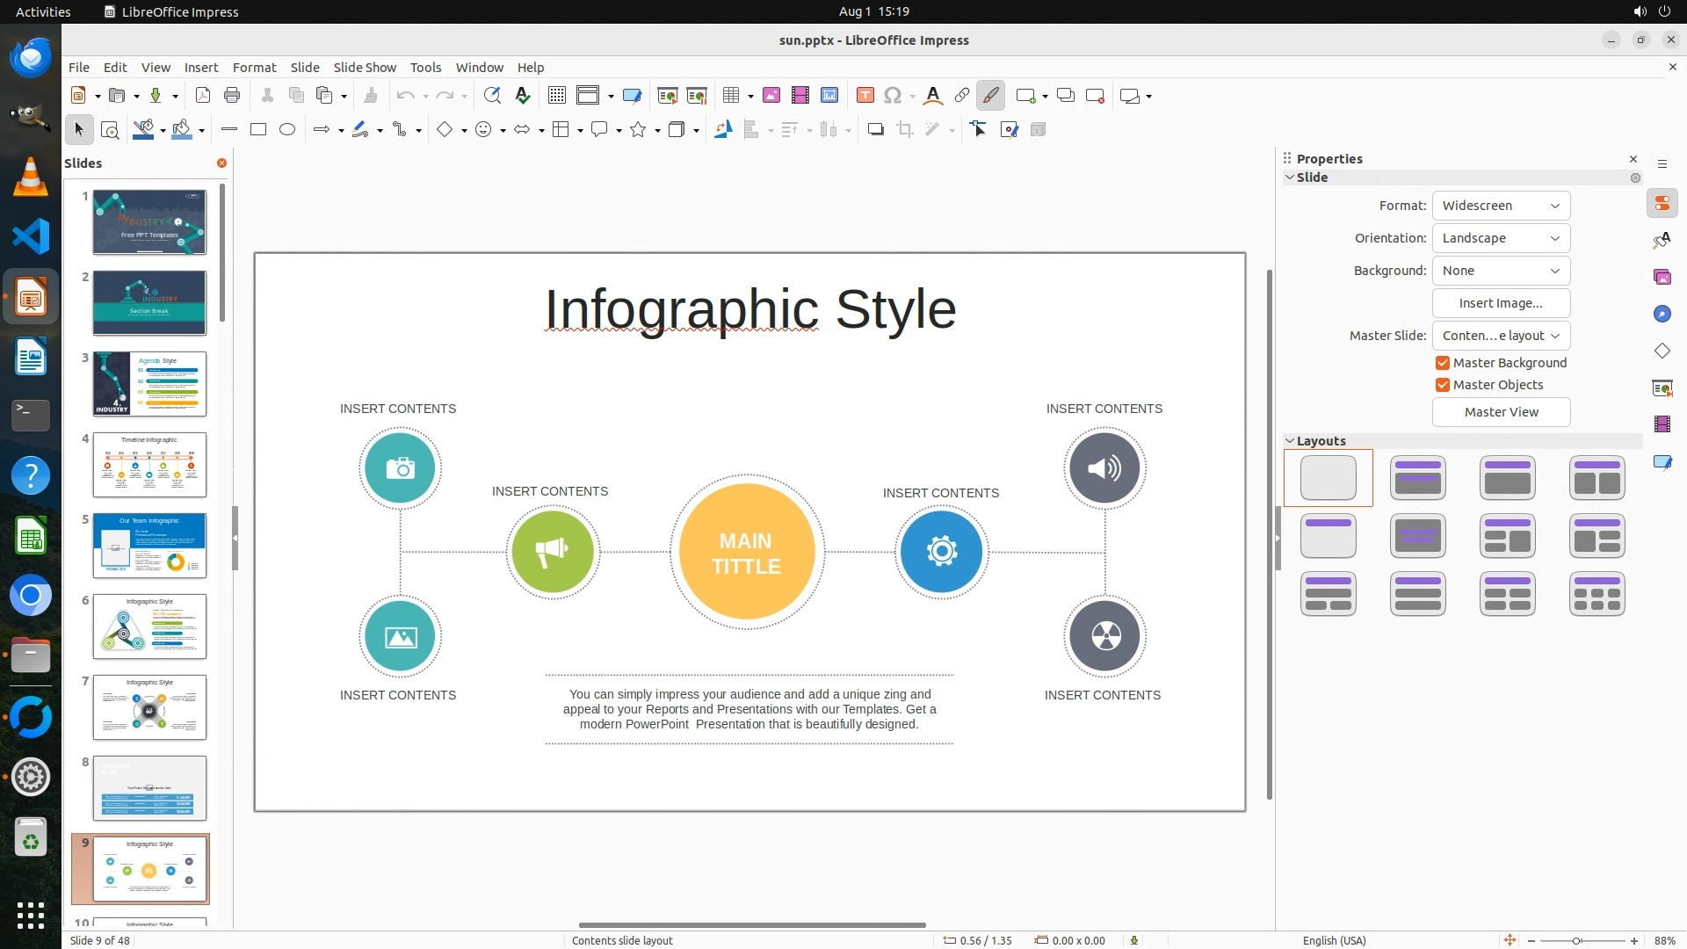
Task: Insert a text box with toolbar icon
Action: [x=865, y=96]
